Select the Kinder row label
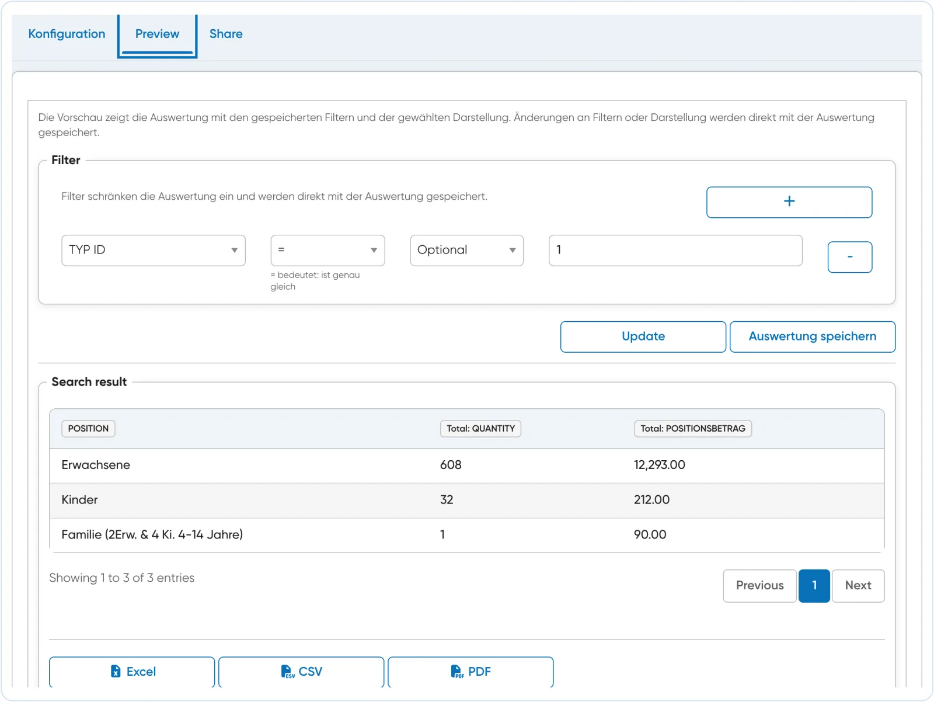The width and height of the screenshot is (934, 702). 79,500
